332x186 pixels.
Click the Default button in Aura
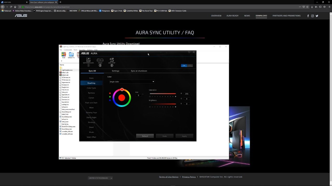145,136
